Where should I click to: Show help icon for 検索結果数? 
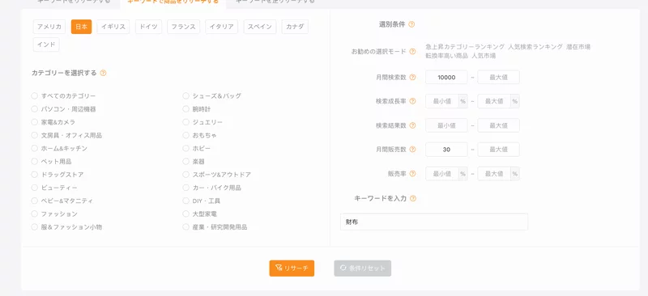click(412, 125)
